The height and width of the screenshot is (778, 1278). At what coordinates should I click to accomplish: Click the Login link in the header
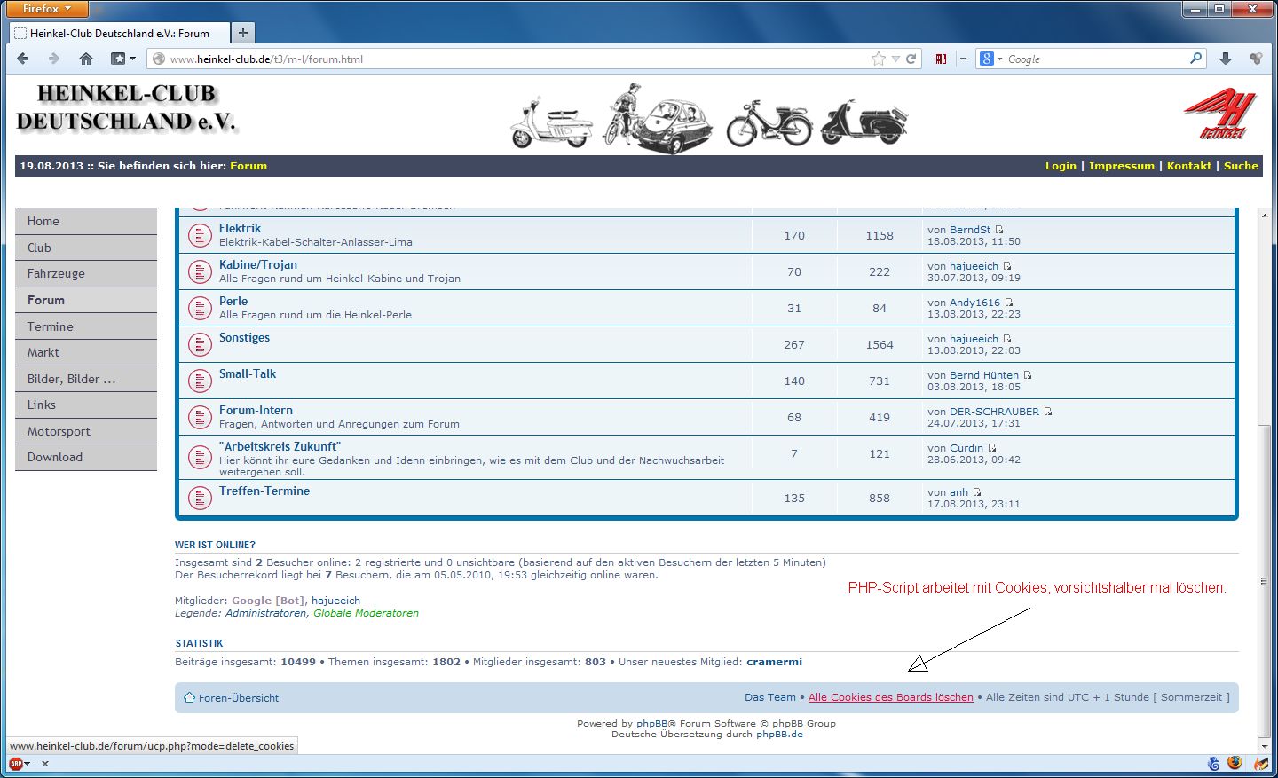[1060, 166]
